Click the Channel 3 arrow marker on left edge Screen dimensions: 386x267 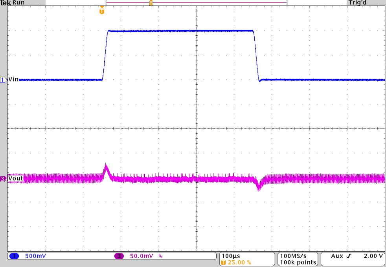[x=3, y=179]
